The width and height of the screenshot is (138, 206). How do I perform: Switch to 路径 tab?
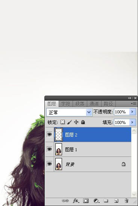click(108, 104)
